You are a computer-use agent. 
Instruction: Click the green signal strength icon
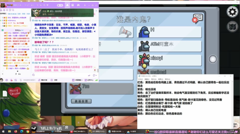coord(96,80)
